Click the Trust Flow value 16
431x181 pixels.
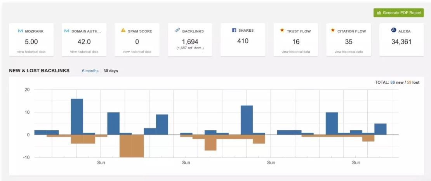pyautogui.click(x=296, y=42)
